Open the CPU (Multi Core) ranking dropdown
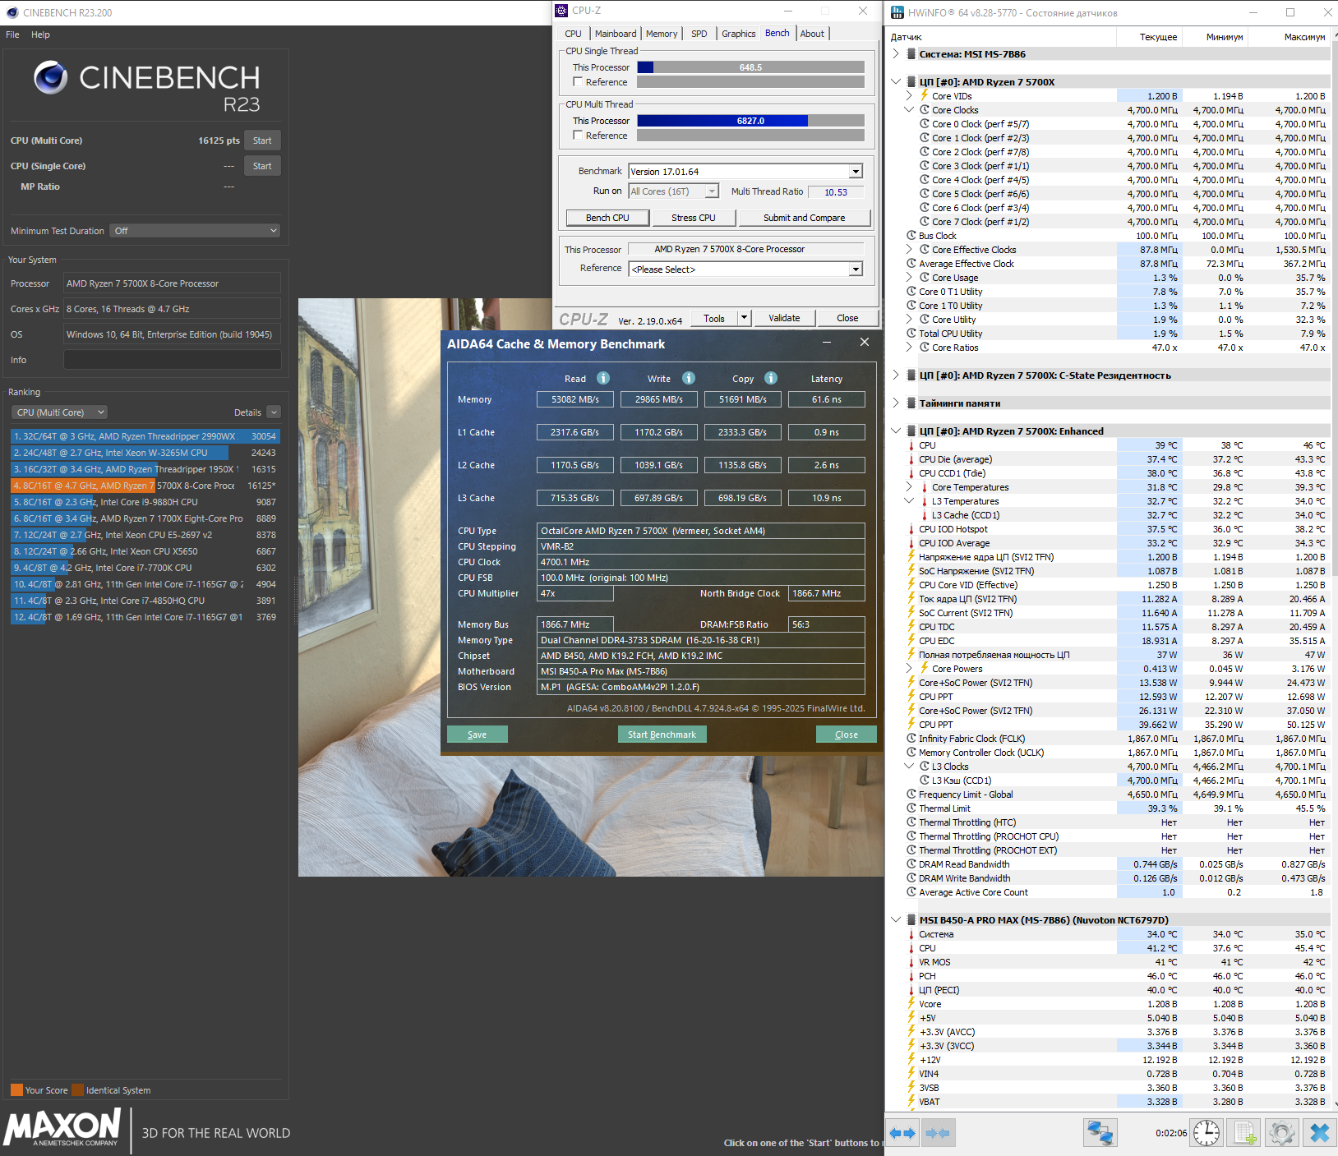 [x=59, y=412]
